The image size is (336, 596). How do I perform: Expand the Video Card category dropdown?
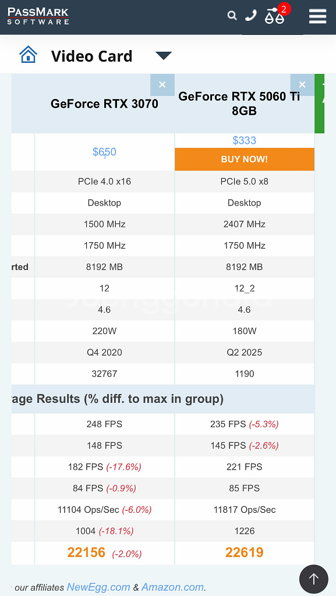coord(164,55)
